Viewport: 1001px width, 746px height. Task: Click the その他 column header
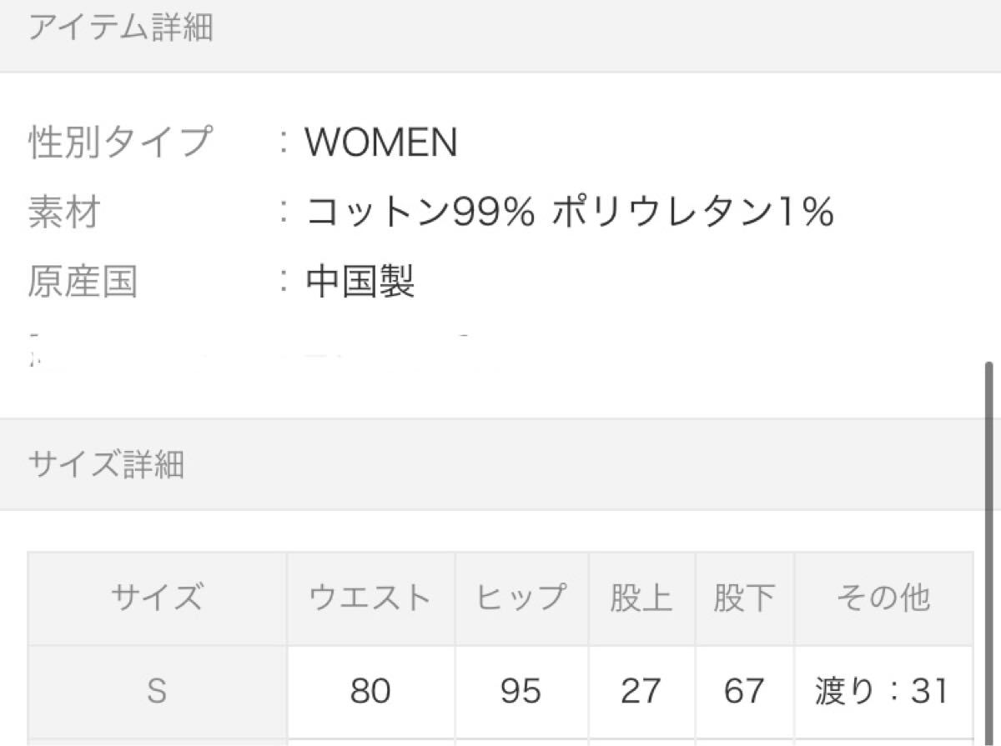[883, 598]
